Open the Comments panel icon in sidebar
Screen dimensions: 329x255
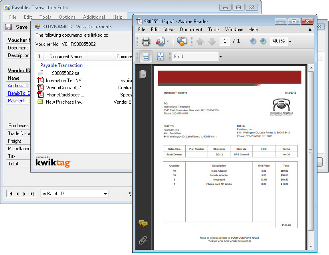coord(143,224)
